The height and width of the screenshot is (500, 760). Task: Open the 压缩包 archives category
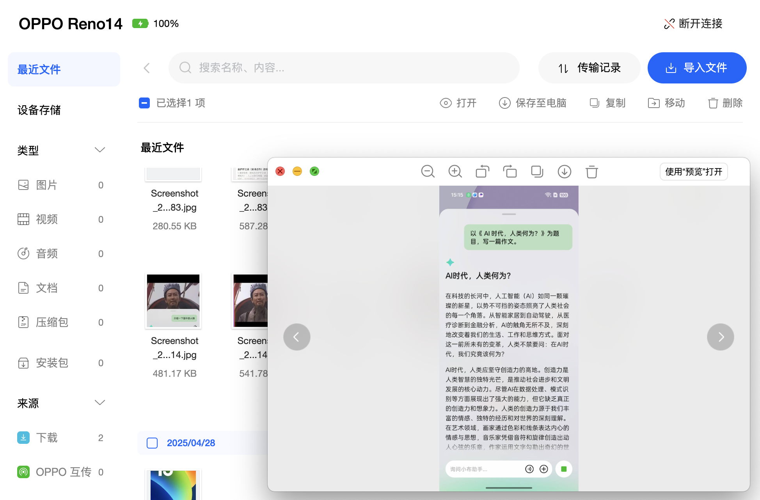(x=51, y=322)
